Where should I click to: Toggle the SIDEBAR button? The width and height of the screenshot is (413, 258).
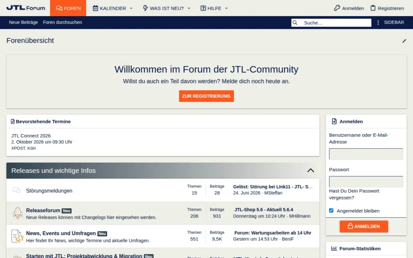tap(394, 23)
